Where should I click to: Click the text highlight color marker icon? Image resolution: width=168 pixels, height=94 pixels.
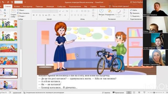click(x=60, y=15)
